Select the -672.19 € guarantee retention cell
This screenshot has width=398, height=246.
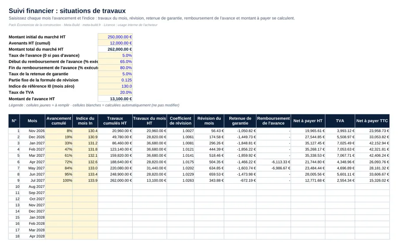point(240,180)
